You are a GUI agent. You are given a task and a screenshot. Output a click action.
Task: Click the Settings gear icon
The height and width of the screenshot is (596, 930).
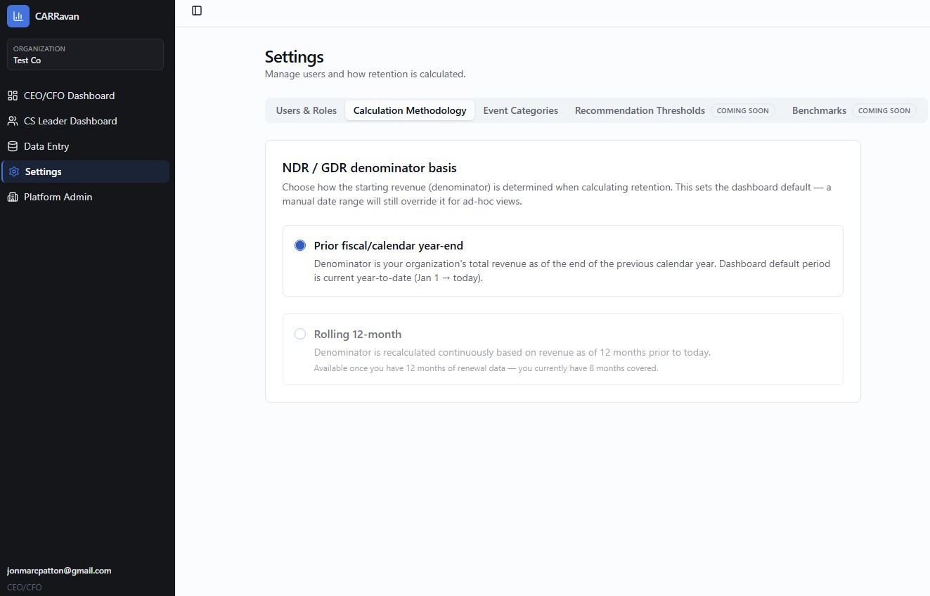14,171
